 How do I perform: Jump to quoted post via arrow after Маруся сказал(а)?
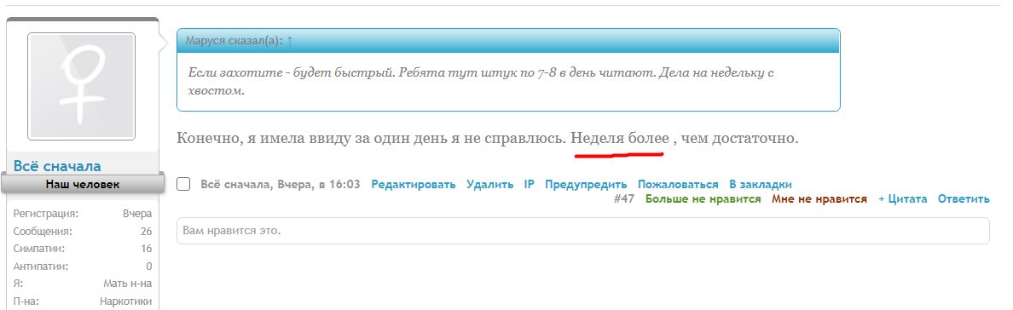coord(289,41)
